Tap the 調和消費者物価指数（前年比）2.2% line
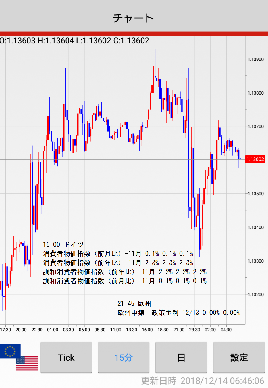Screen dimensions: 268x388 point(125,272)
